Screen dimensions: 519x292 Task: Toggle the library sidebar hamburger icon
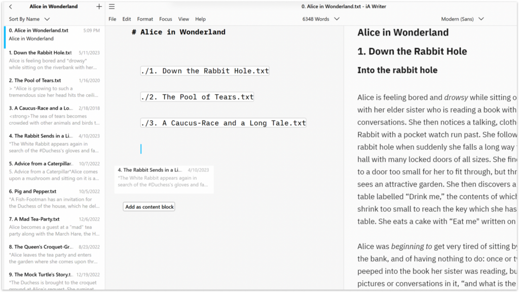coord(112,7)
